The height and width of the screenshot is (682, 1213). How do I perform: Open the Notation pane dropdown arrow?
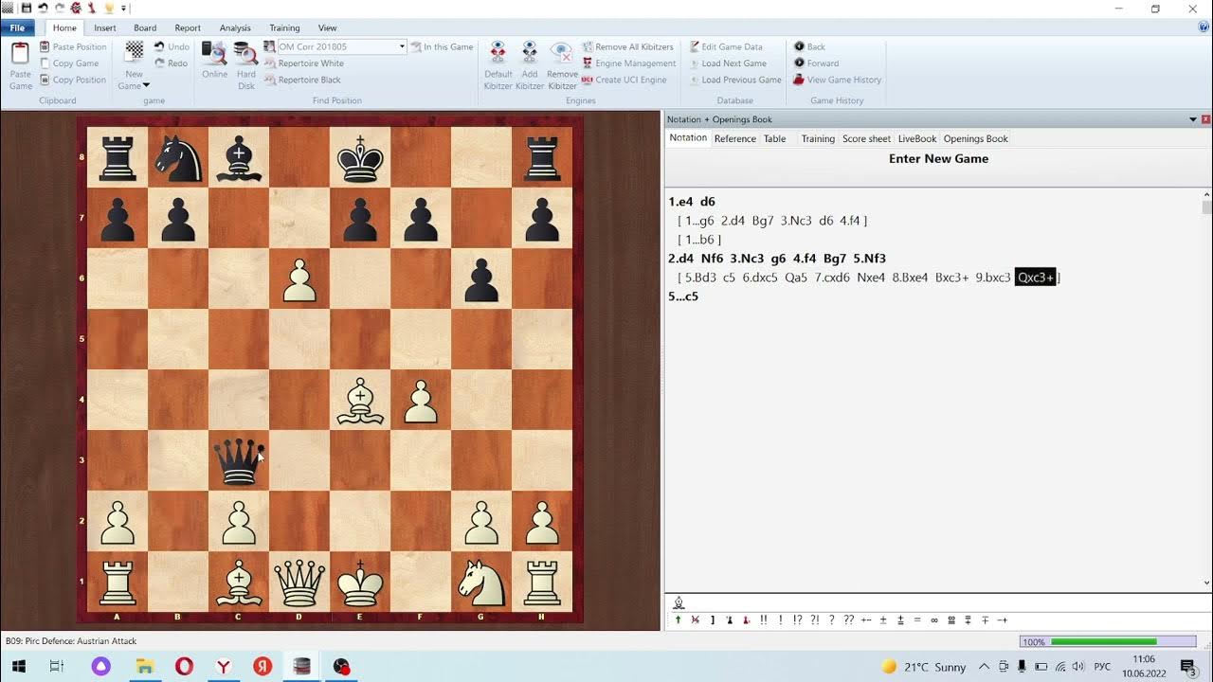(1193, 119)
